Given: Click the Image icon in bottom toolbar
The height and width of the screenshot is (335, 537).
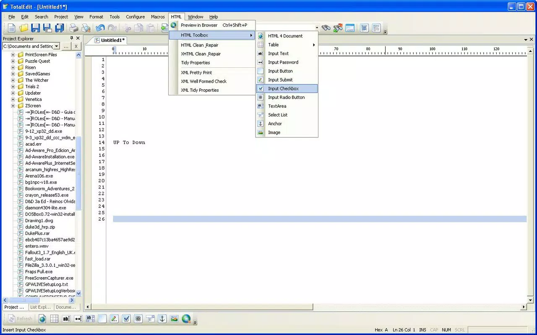Looking at the screenshot, I should pos(174,319).
